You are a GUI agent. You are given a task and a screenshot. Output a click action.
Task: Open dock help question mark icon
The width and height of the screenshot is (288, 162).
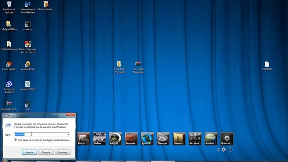tap(218, 149)
